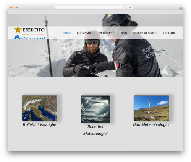Open the DATI menu item
The image size is (191, 162).
coord(124,33)
